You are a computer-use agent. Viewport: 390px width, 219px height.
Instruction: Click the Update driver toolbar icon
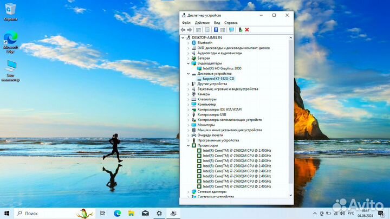[x=240, y=30]
